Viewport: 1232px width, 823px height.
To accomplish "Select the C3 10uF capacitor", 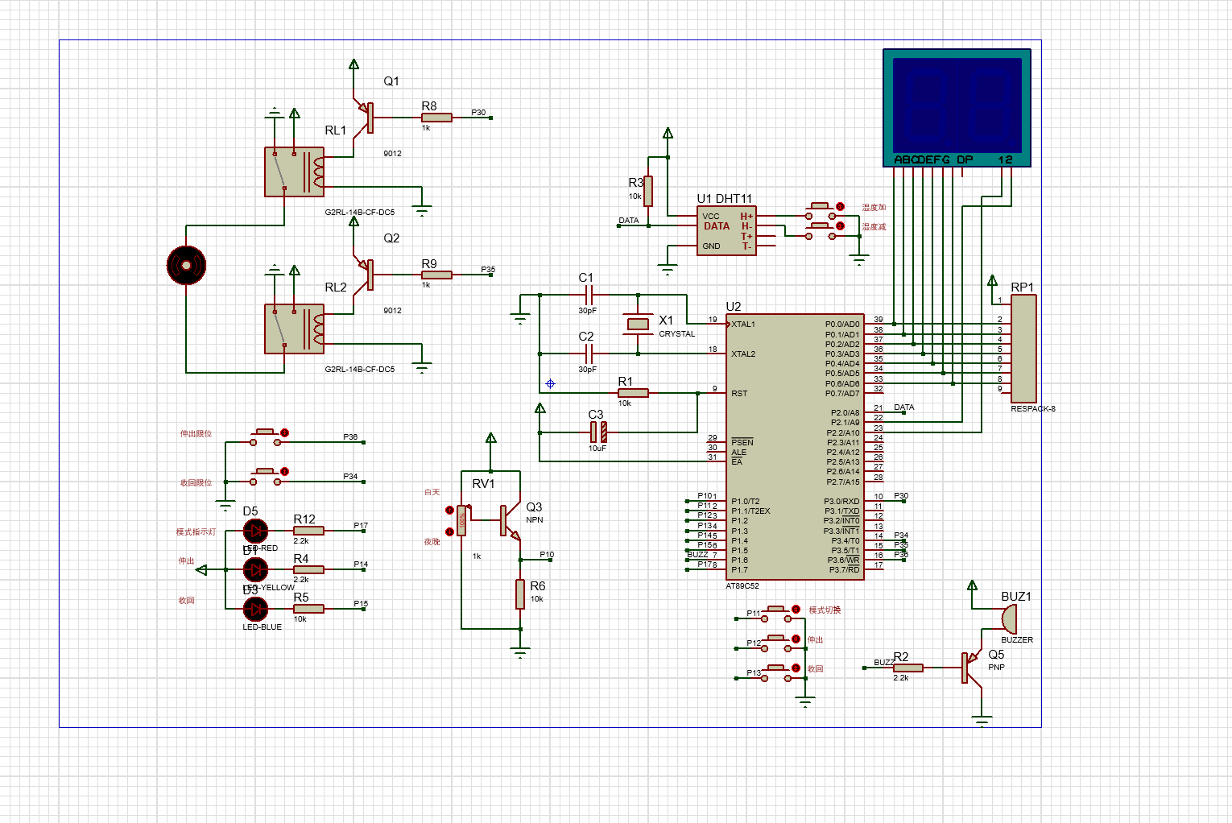I will click(598, 432).
